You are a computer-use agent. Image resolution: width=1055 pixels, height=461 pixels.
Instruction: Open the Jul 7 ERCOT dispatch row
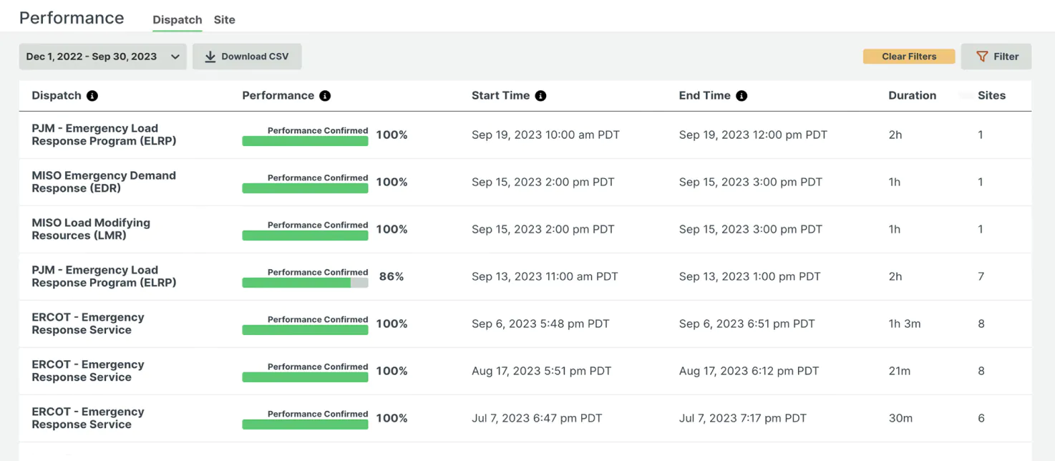[x=88, y=418]
